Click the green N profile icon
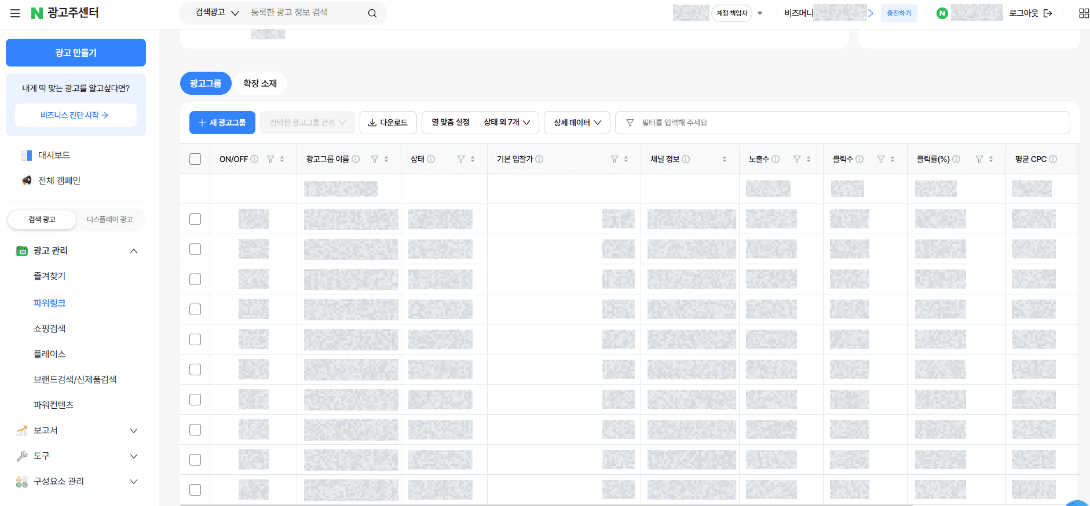Screen dimensions: 1090x506 (942, 13)
